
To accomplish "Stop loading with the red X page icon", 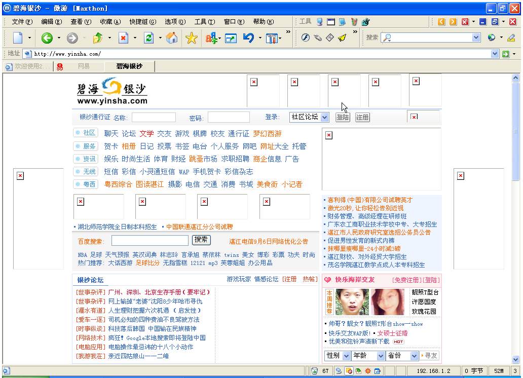I will click(x=124, y=38).
